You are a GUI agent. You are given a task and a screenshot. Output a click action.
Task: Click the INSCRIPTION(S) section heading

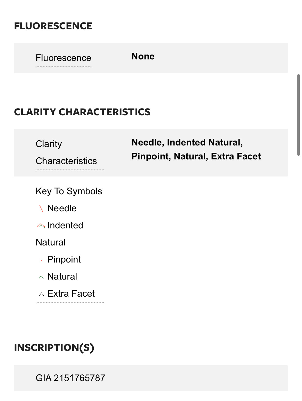(x=54, y=348)
